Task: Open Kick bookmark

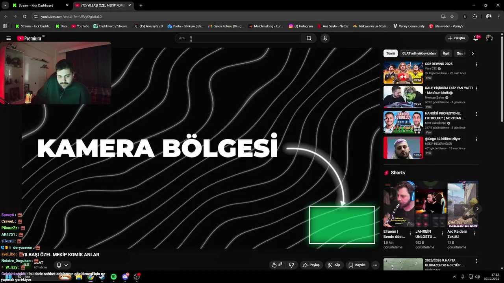Action: (61, 26)
